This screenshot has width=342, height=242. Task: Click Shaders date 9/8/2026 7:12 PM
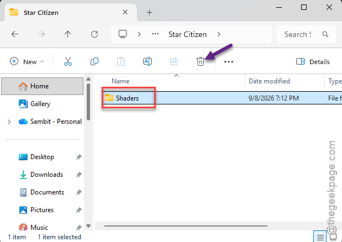(x=273, y=98)
